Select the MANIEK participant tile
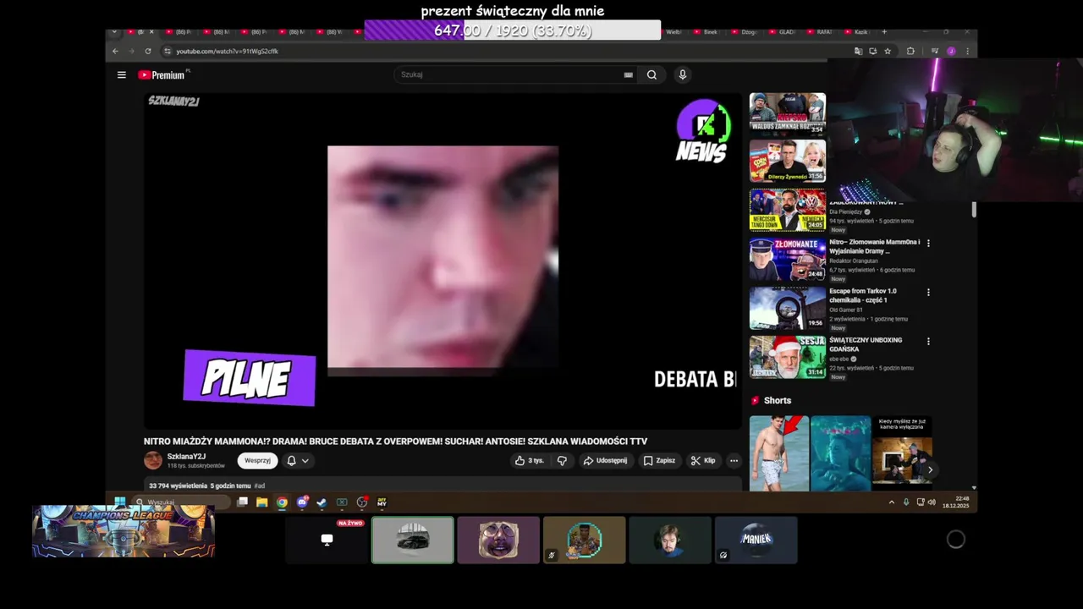This screenshot has width=1083, height=609. tap(756, 540)
